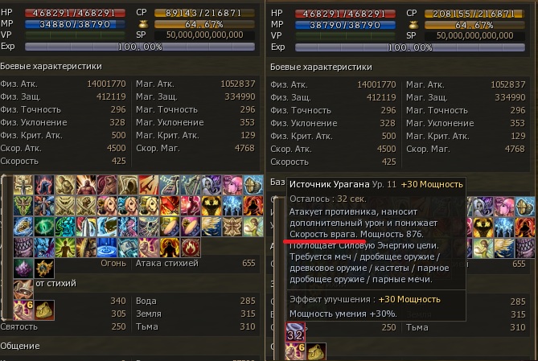Click the yellow bag icon in left panel

point(44,310)
